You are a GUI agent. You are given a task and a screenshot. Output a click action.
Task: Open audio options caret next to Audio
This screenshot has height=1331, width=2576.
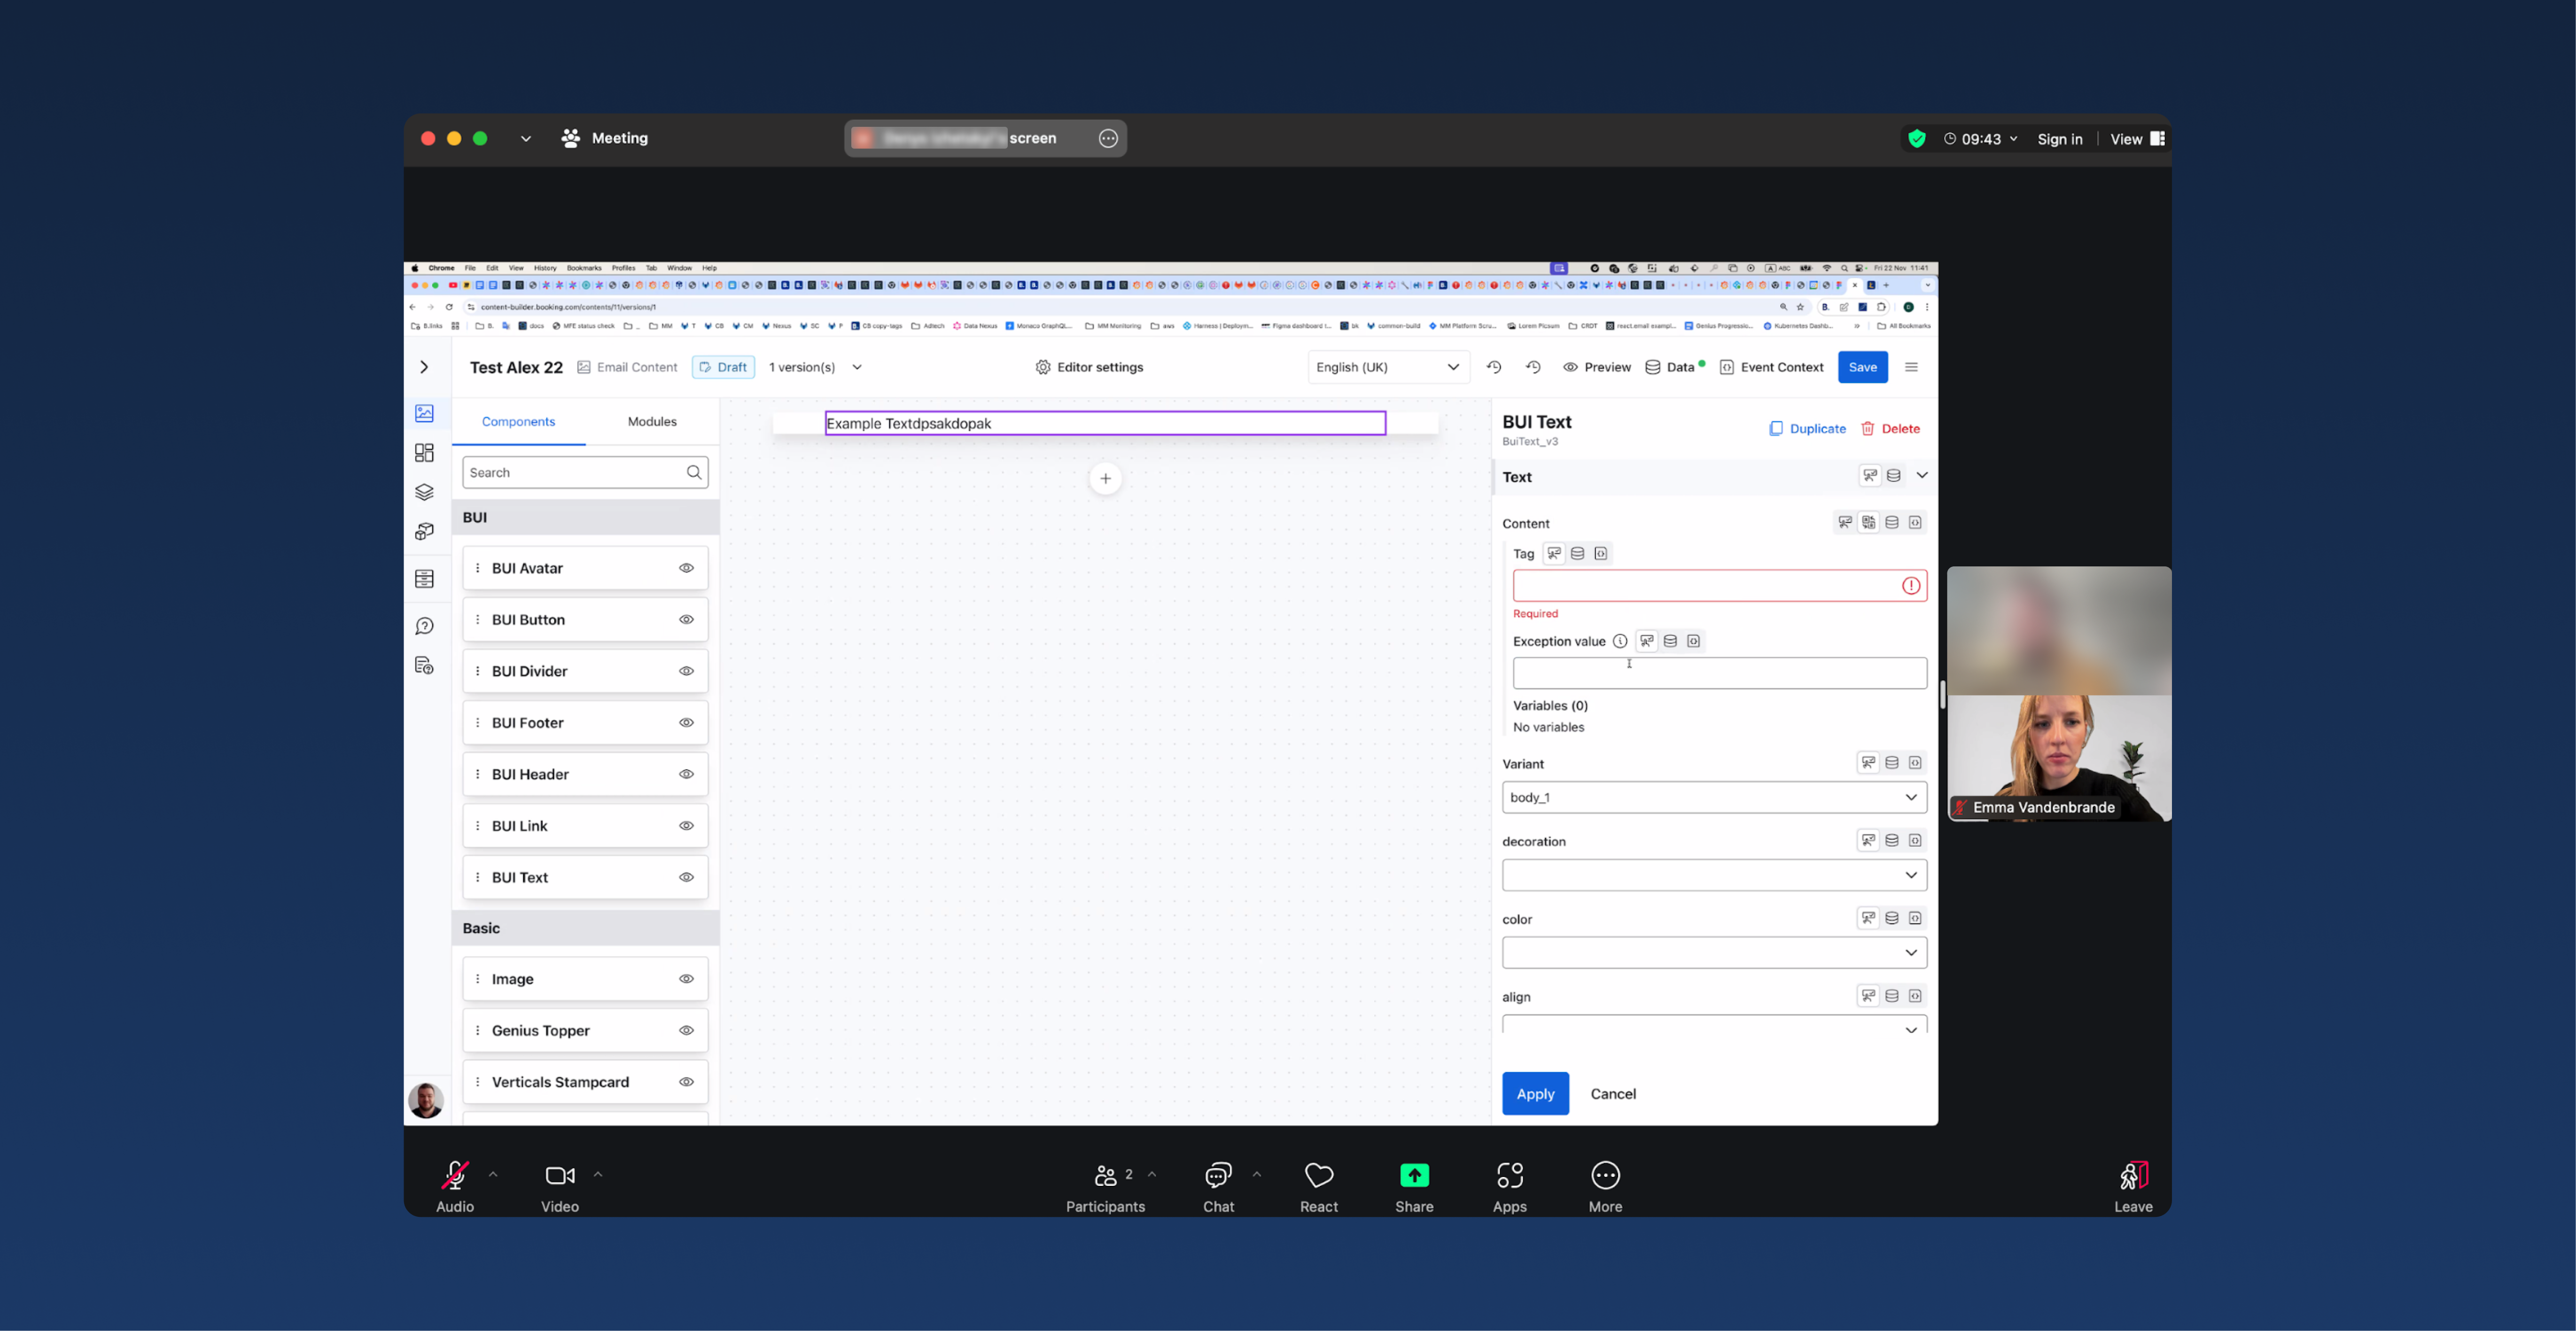pos(493,1175)
